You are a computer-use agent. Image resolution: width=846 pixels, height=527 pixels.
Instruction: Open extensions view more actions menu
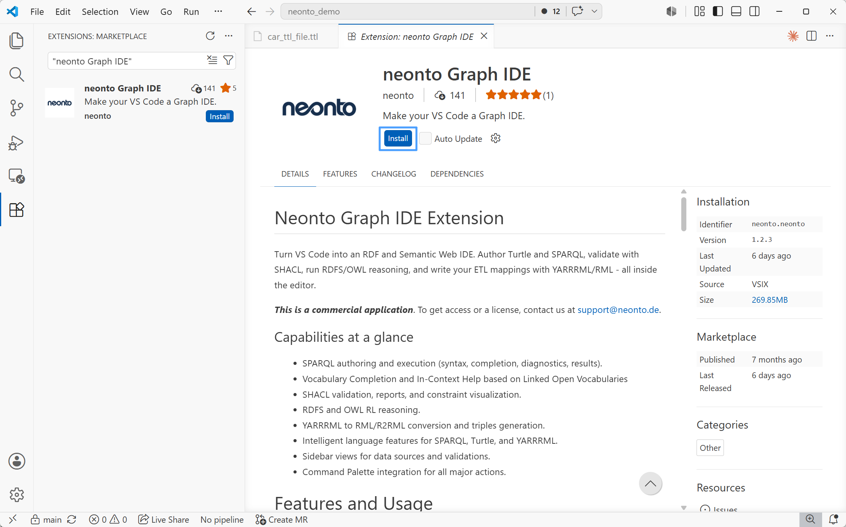pyautogui.click(x=229, y=36)
